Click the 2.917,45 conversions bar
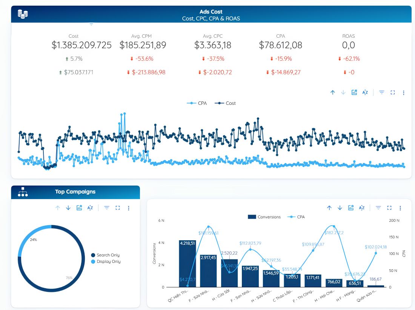 (208, 271)
